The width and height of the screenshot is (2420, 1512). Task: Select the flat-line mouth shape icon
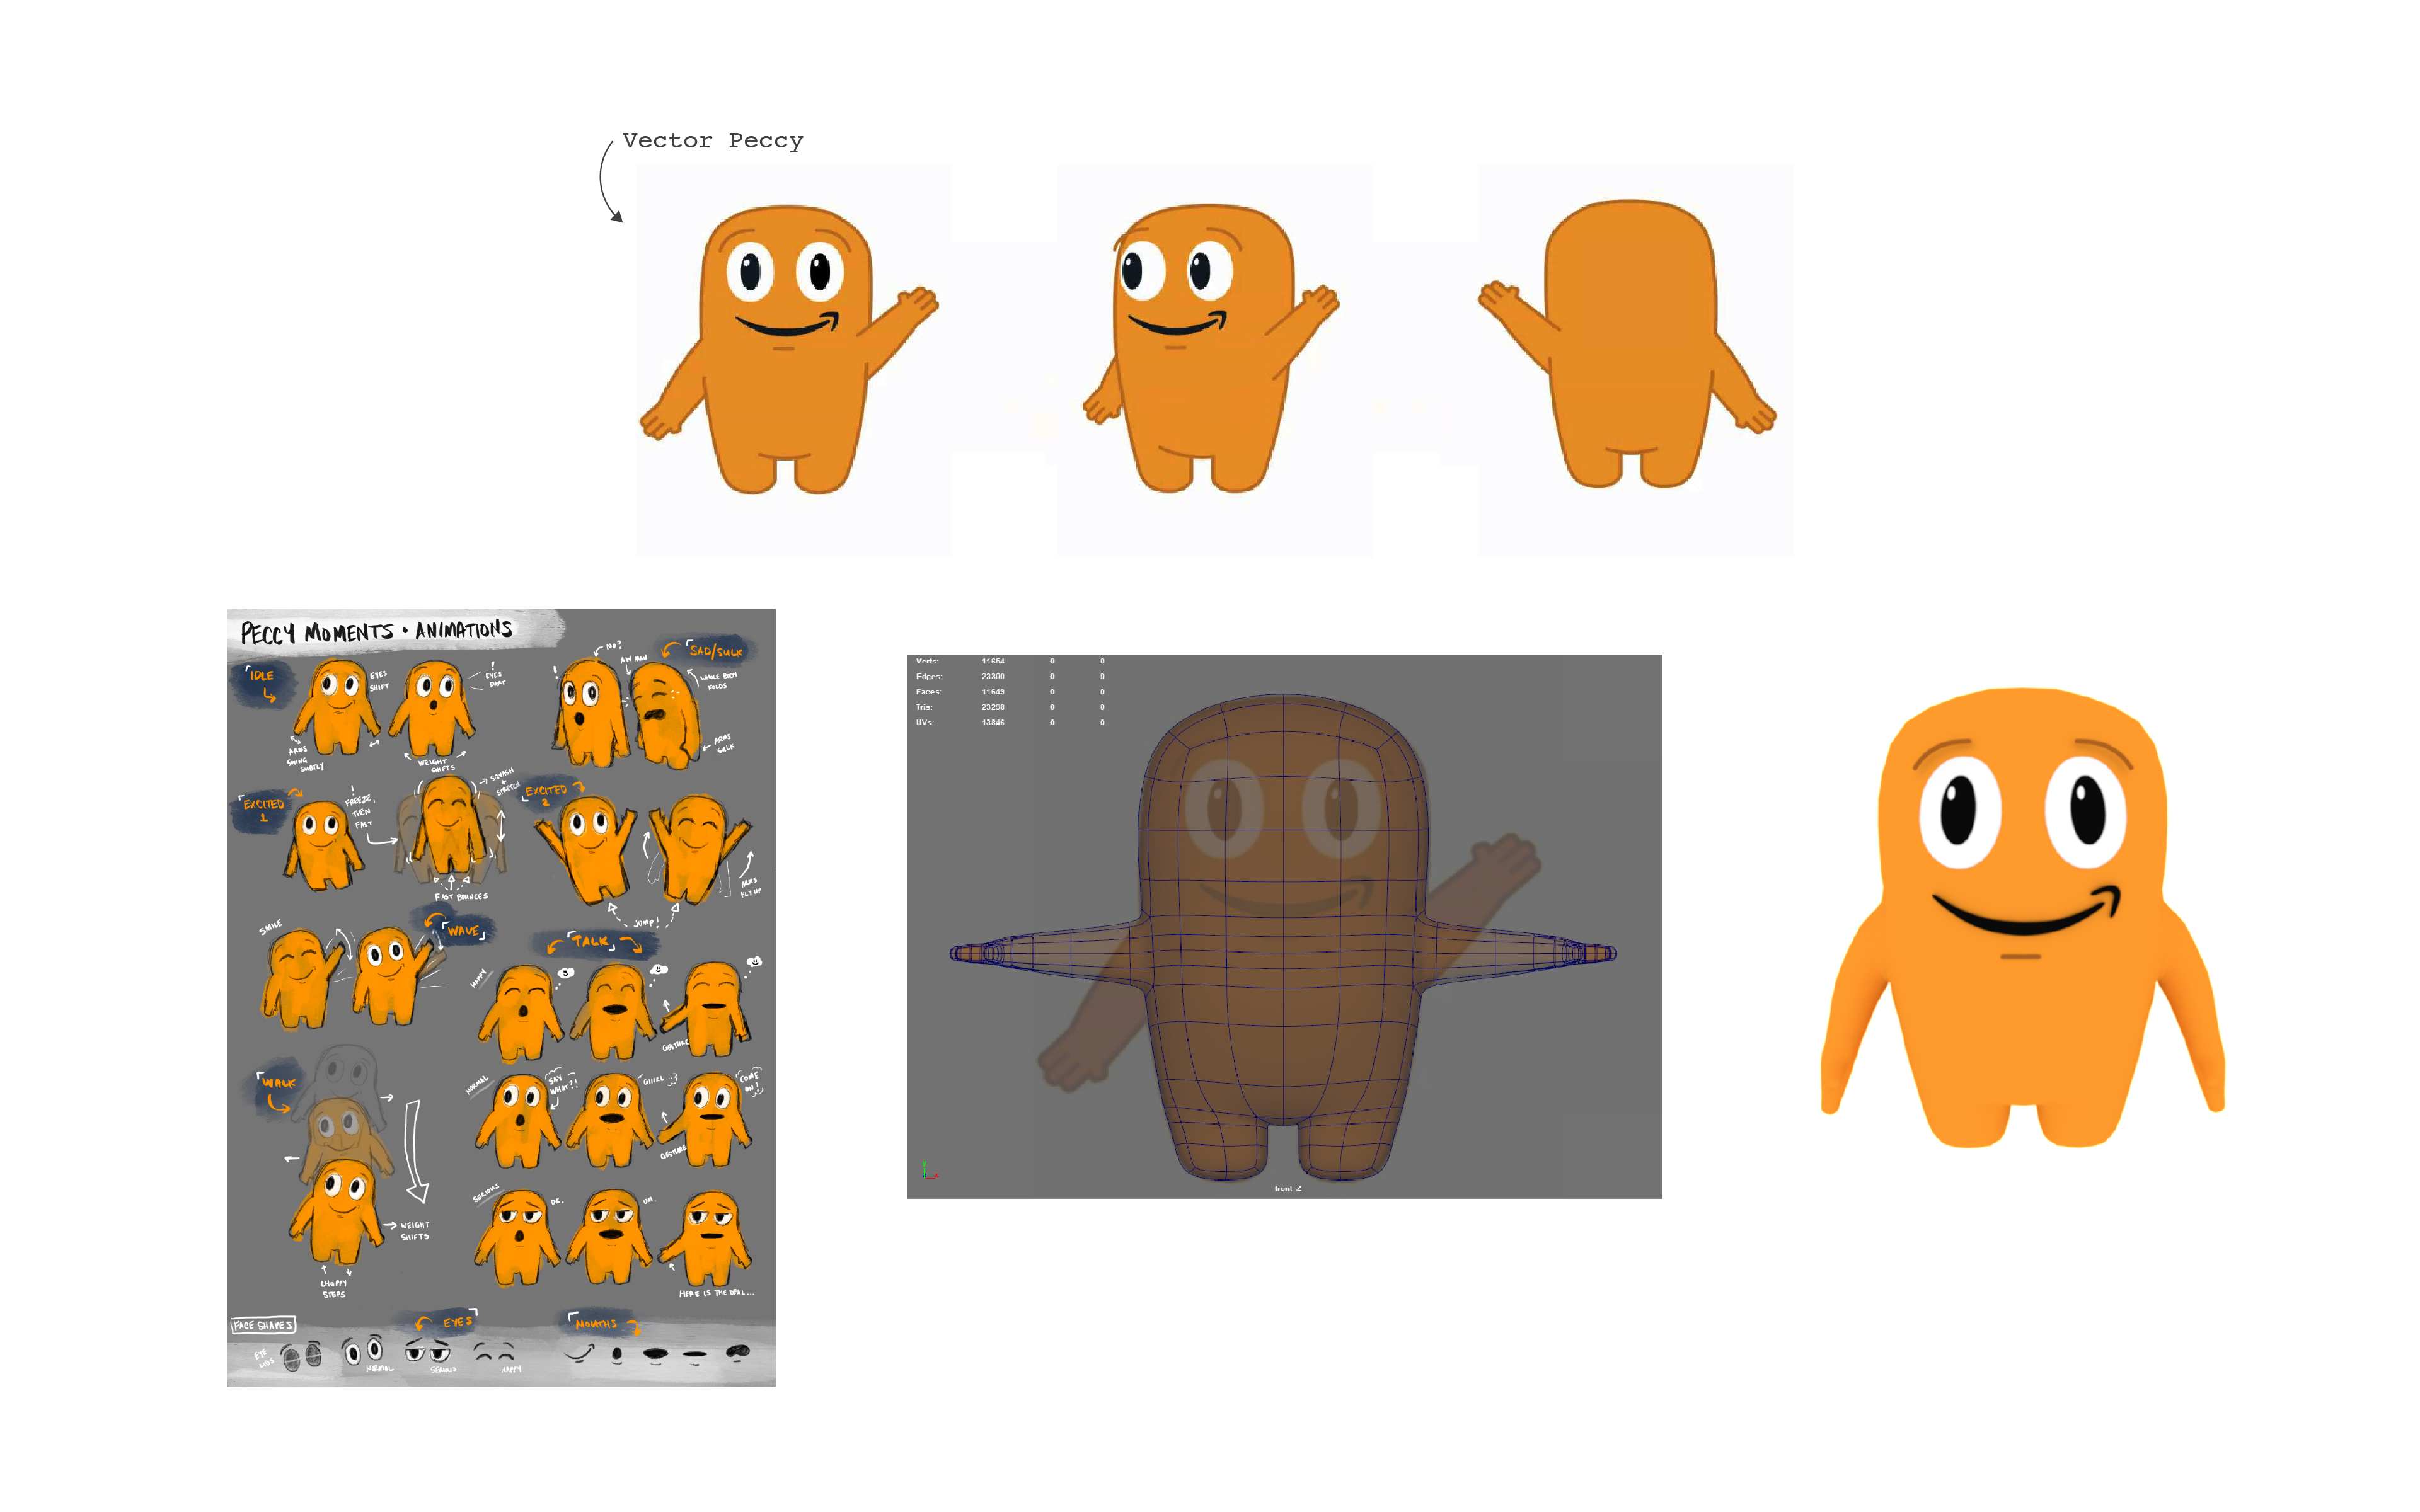[x=695, y=1355]
